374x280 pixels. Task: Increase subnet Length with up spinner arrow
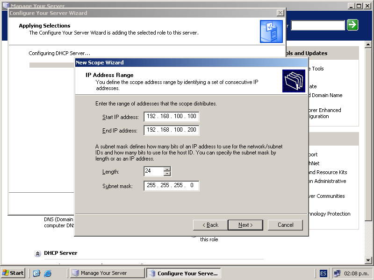pyautogui.click(x=167, y=169)
